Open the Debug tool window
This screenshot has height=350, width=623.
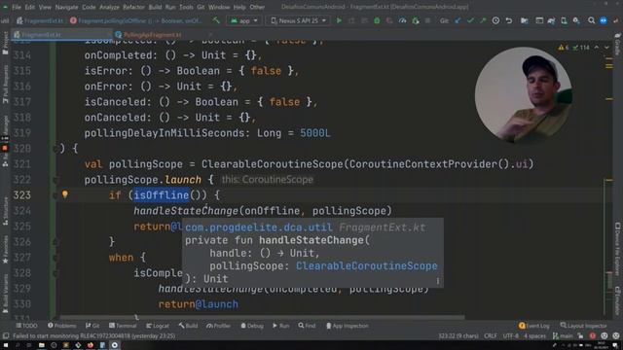[x=252, y=326]
